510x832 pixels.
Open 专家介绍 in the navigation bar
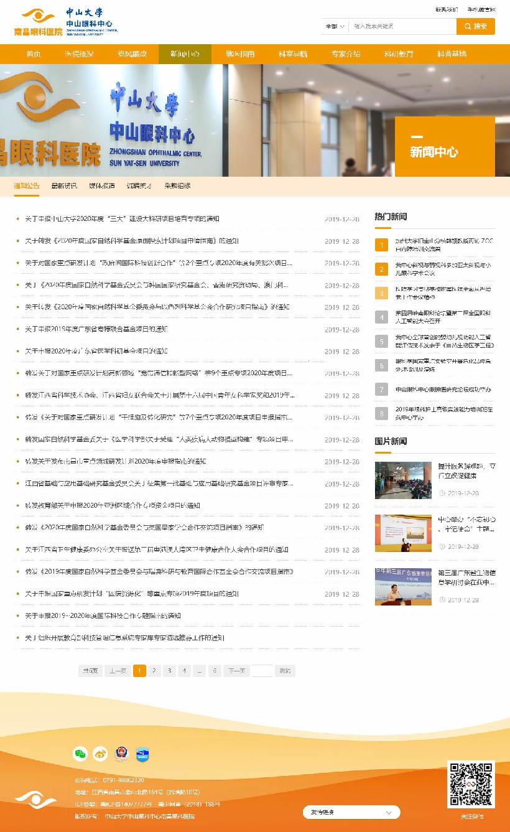point(346,54)
